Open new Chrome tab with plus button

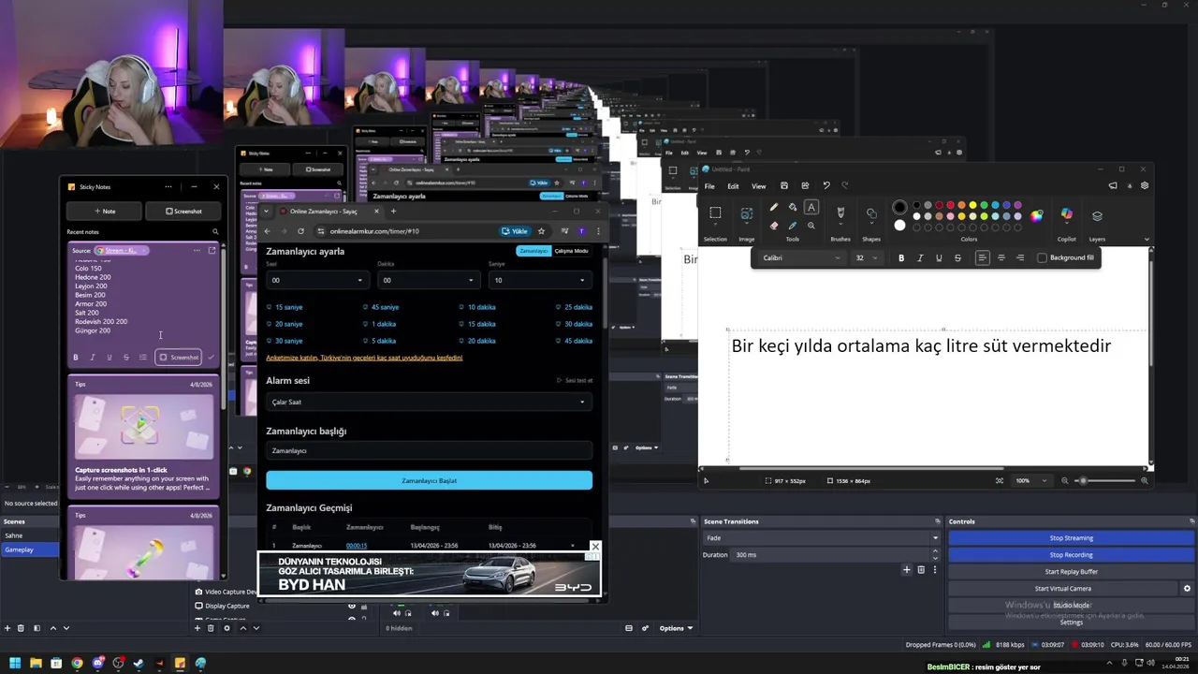coord(393,212)
